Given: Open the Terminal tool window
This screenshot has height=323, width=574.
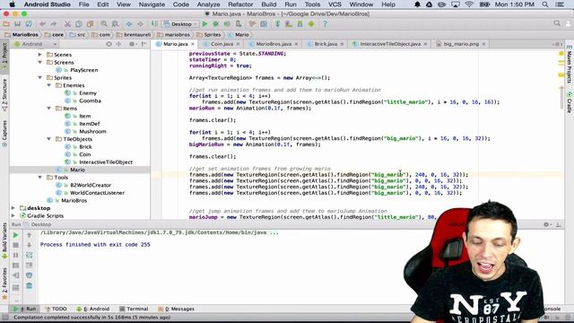Looking at the screenshot, I should tap(134, 309).
